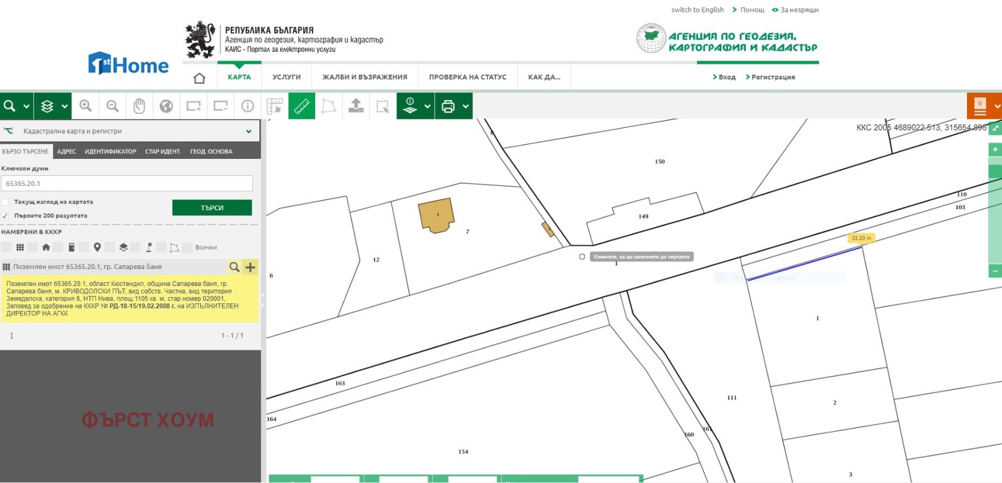Image resolution: width=1002 pixels, height=483 pixels.
Task: Enable 'Текущ изглед на картата' checkbox
Action: [5, 202]
